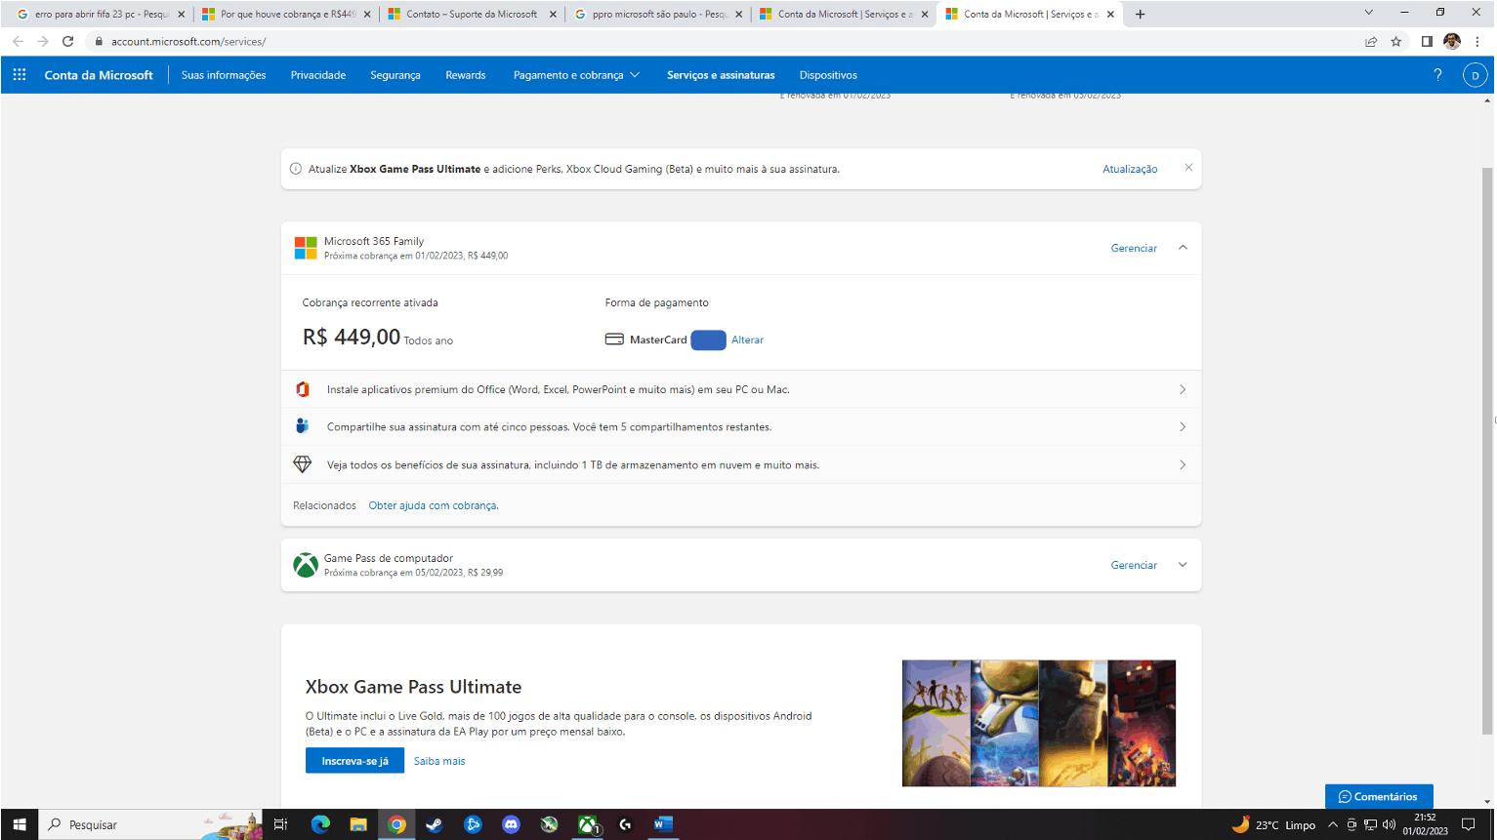The height and width of the screenshot is (840, 1497).
Task: Open Chrome three-dot menu
Action: click(x=1477, y=41)
